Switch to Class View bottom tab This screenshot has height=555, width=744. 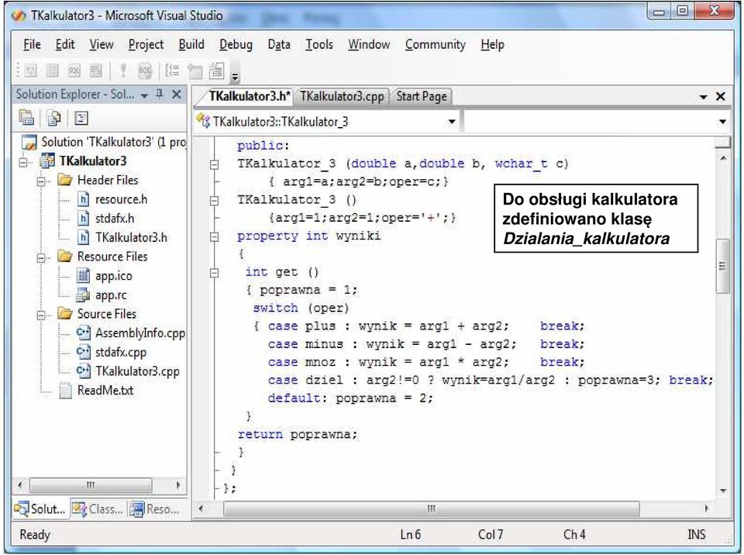[98, 509]
